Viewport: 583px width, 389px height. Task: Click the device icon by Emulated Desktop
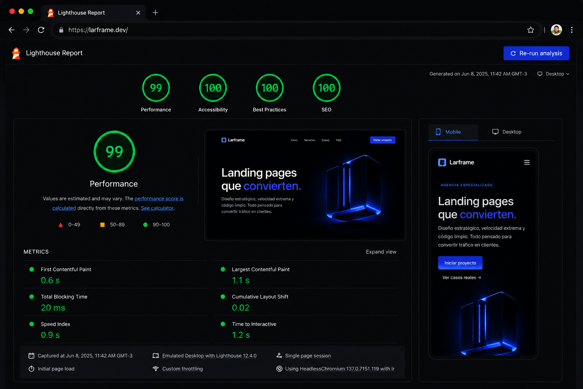tap(156, 356)
